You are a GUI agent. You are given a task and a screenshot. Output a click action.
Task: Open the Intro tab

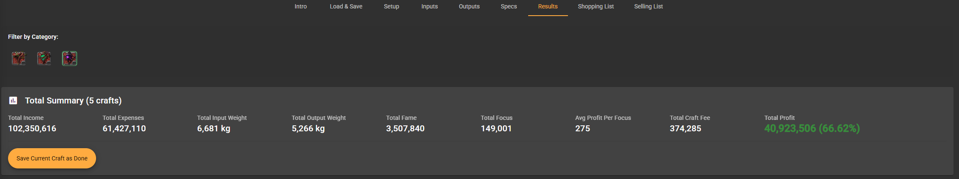click(x=300, y=6)
